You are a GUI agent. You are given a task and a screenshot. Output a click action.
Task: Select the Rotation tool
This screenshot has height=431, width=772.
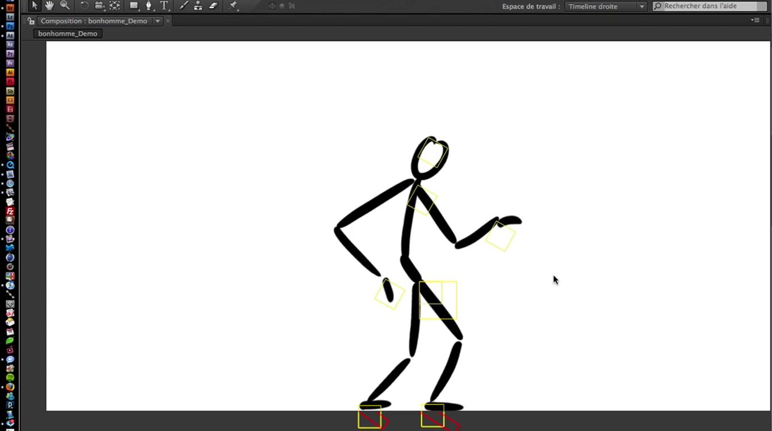tap(84, 6)
